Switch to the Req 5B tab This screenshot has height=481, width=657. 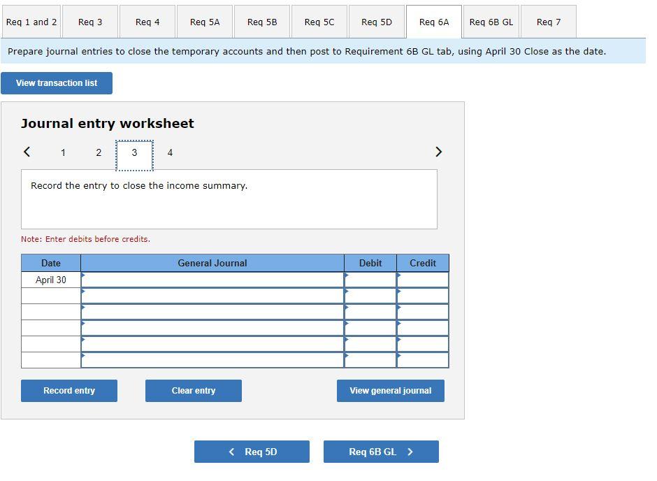(262, 22)
